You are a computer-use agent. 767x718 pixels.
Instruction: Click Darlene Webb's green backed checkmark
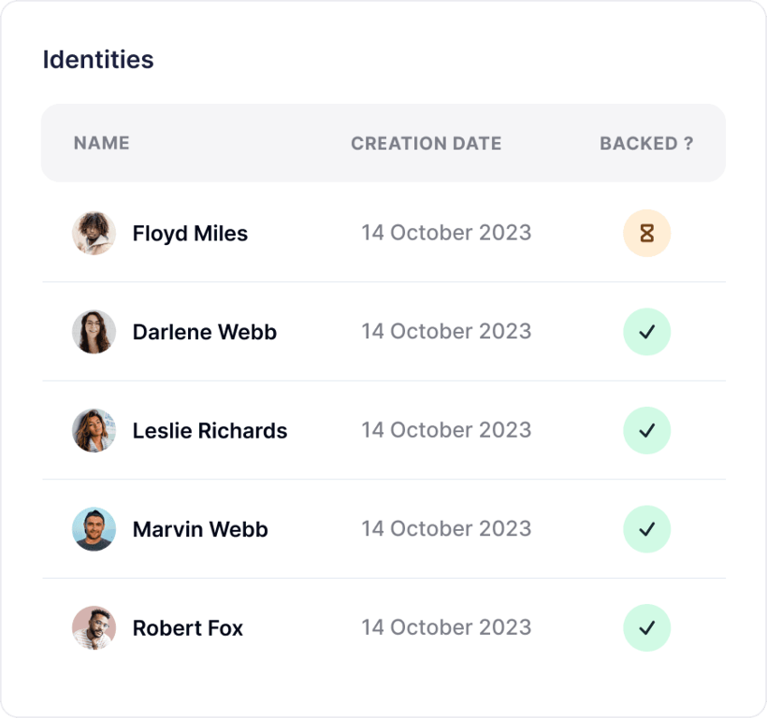tap(646, 332)
